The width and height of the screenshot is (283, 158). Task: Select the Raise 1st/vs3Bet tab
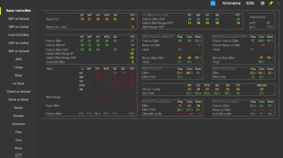click(x=19, y=10)
